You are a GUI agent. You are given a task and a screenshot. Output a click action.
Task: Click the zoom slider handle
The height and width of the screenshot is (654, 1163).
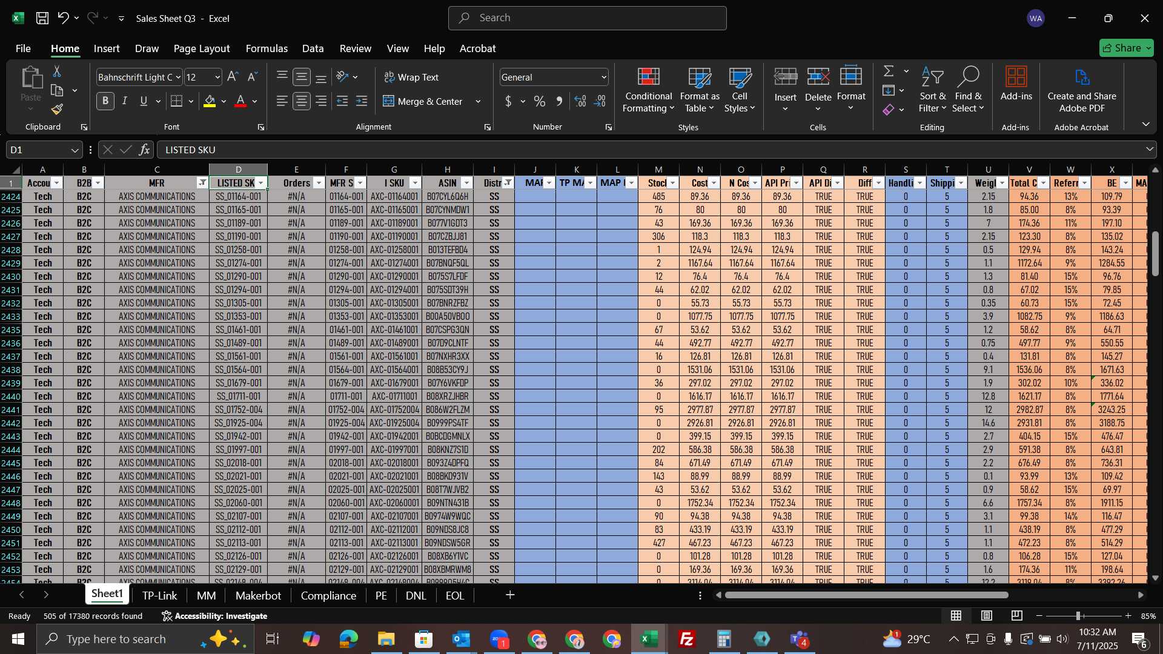click(1078, 616)
